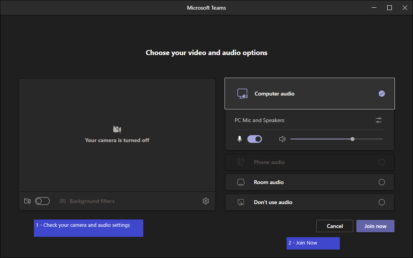Viewport: 413px width, 258px height.
Task: Click the 'Phone audio' label
Action: click(269, 162)
